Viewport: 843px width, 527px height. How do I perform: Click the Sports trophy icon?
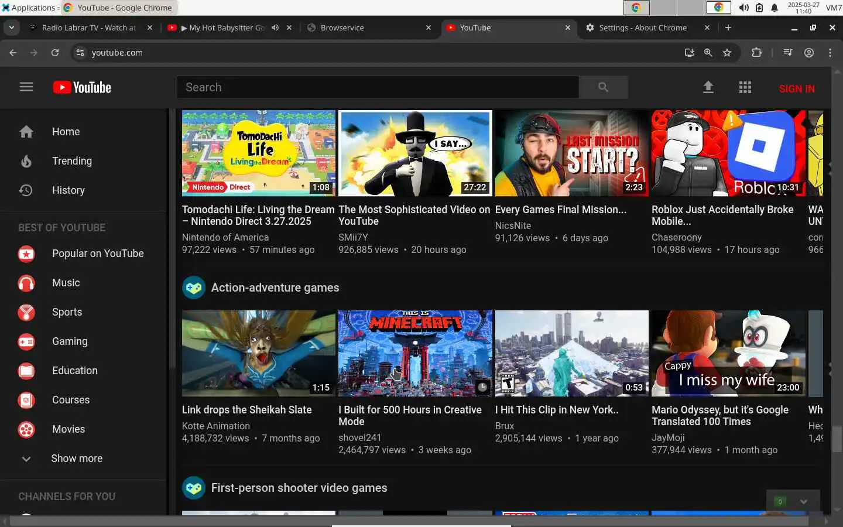click(26, 312)
